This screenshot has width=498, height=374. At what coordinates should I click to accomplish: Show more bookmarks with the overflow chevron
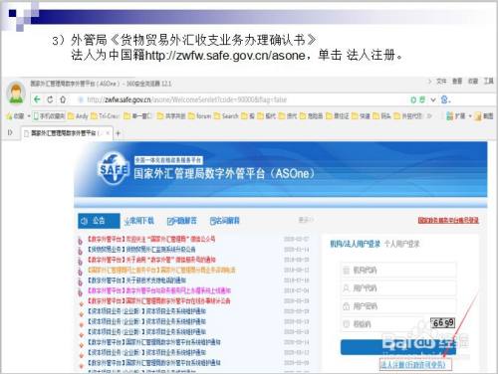pyautogui.click(x=429, y=116)
